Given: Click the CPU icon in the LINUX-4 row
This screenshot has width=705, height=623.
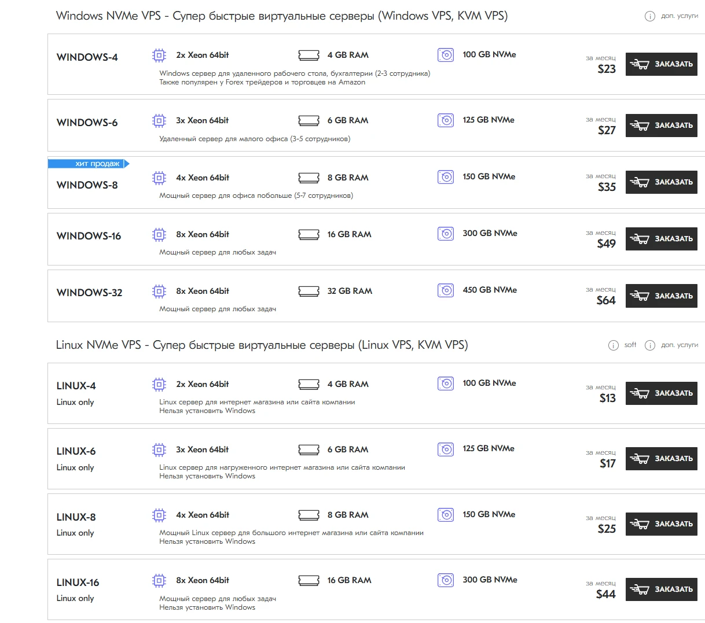Looking at the screenshot, I should 159,384.
